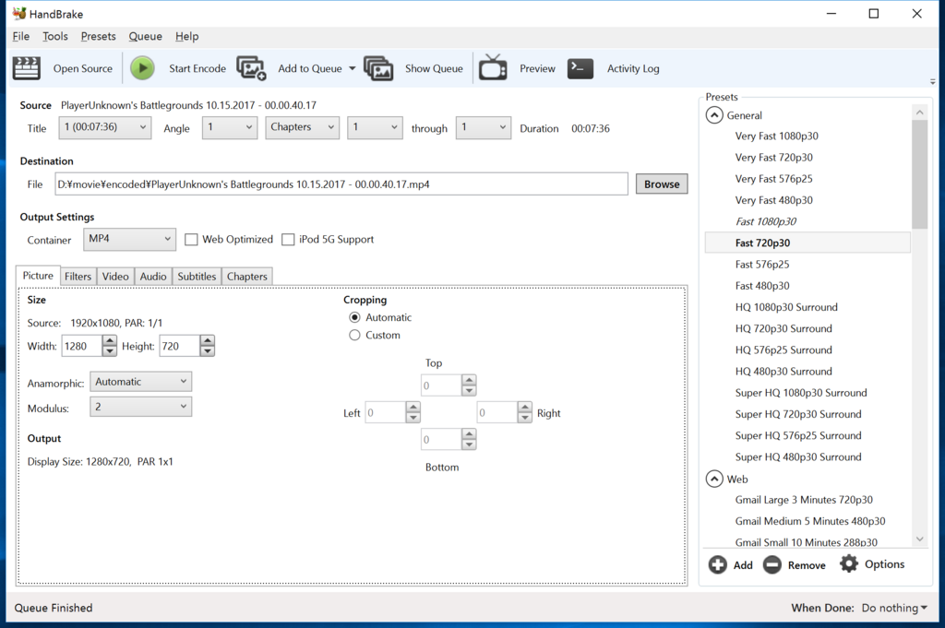Open the Title dropdown showing 1 (00:07:36)
The image size is (945, 628).
pos(105,127)
